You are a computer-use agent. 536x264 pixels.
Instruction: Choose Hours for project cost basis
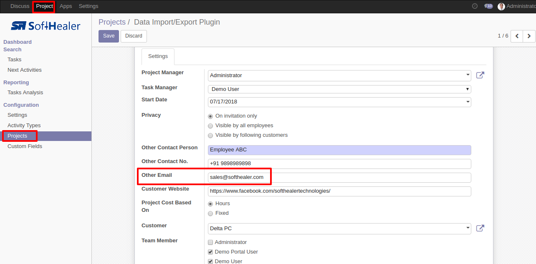(x=210, y=204)
